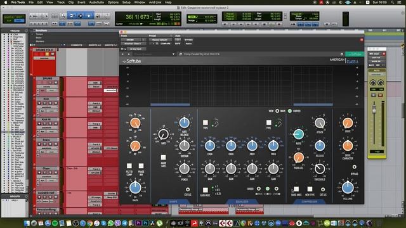Select the Zoomer tool in Pro Tools toolbar

click(63, 16)
